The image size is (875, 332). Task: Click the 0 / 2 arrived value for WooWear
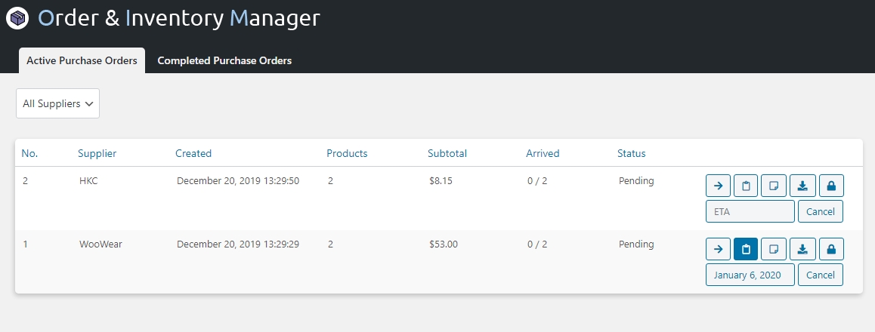tap(537, 244)
